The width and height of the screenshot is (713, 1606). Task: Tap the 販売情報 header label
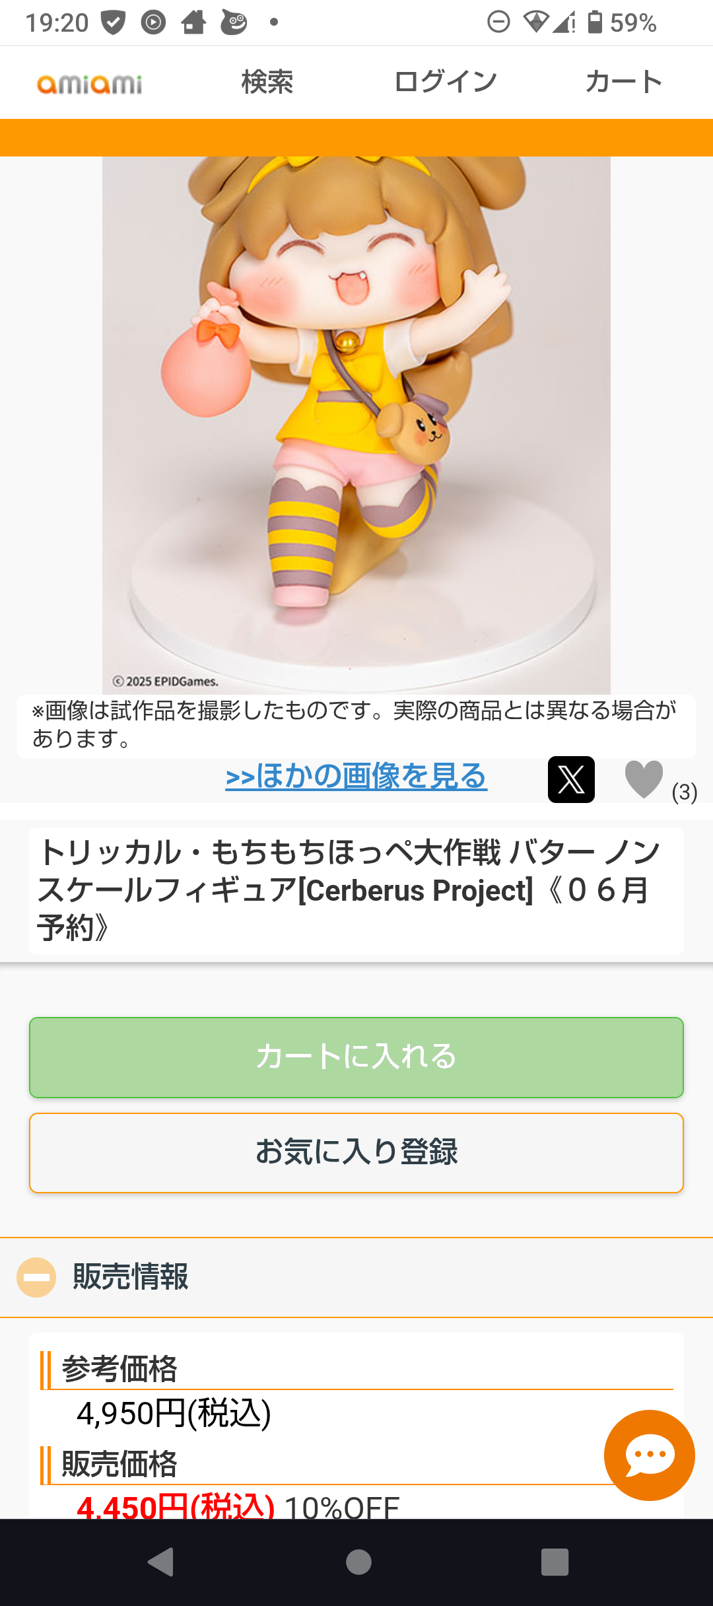[131, 1277]
